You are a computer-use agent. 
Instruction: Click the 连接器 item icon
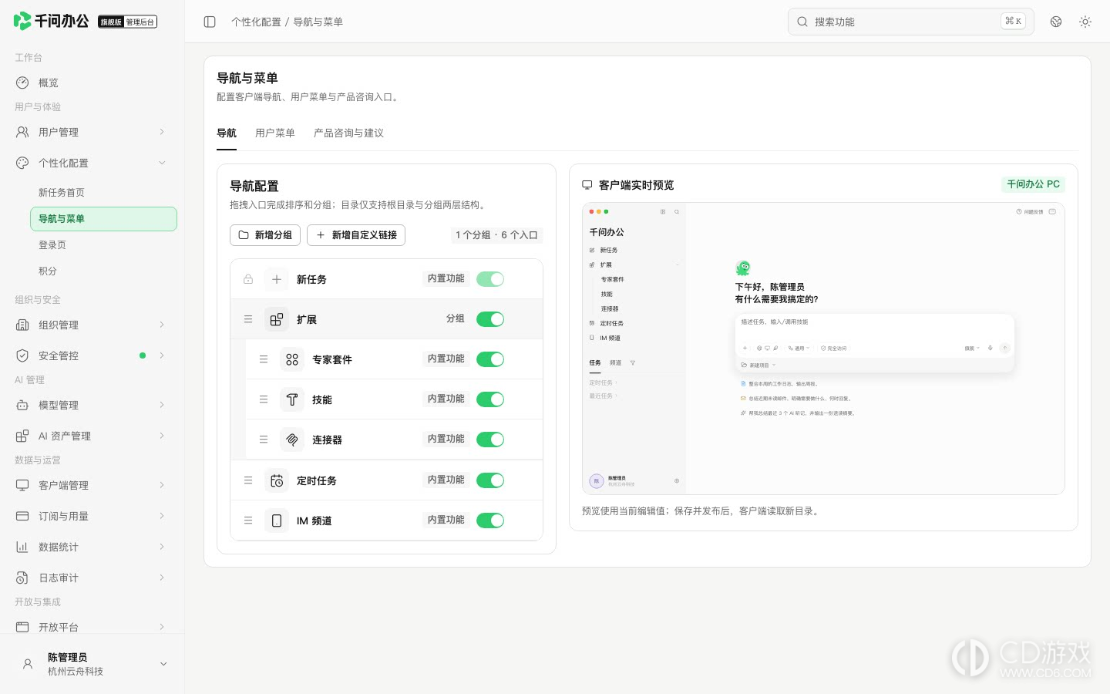[292, 440]
